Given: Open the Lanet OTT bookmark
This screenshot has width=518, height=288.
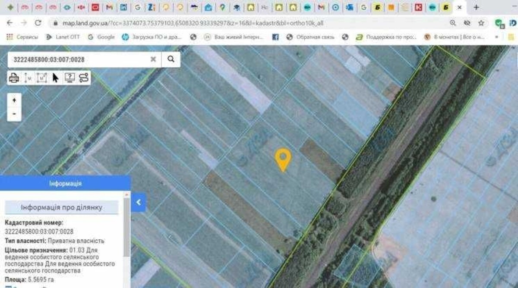Looking at the screenshot, I should tap(63, 37).
